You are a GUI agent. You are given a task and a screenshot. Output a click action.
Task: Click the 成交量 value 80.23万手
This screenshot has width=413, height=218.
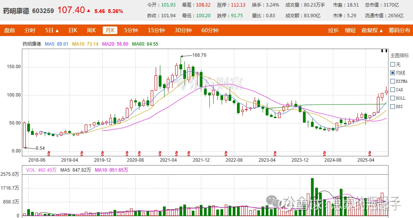pos(314,5)
